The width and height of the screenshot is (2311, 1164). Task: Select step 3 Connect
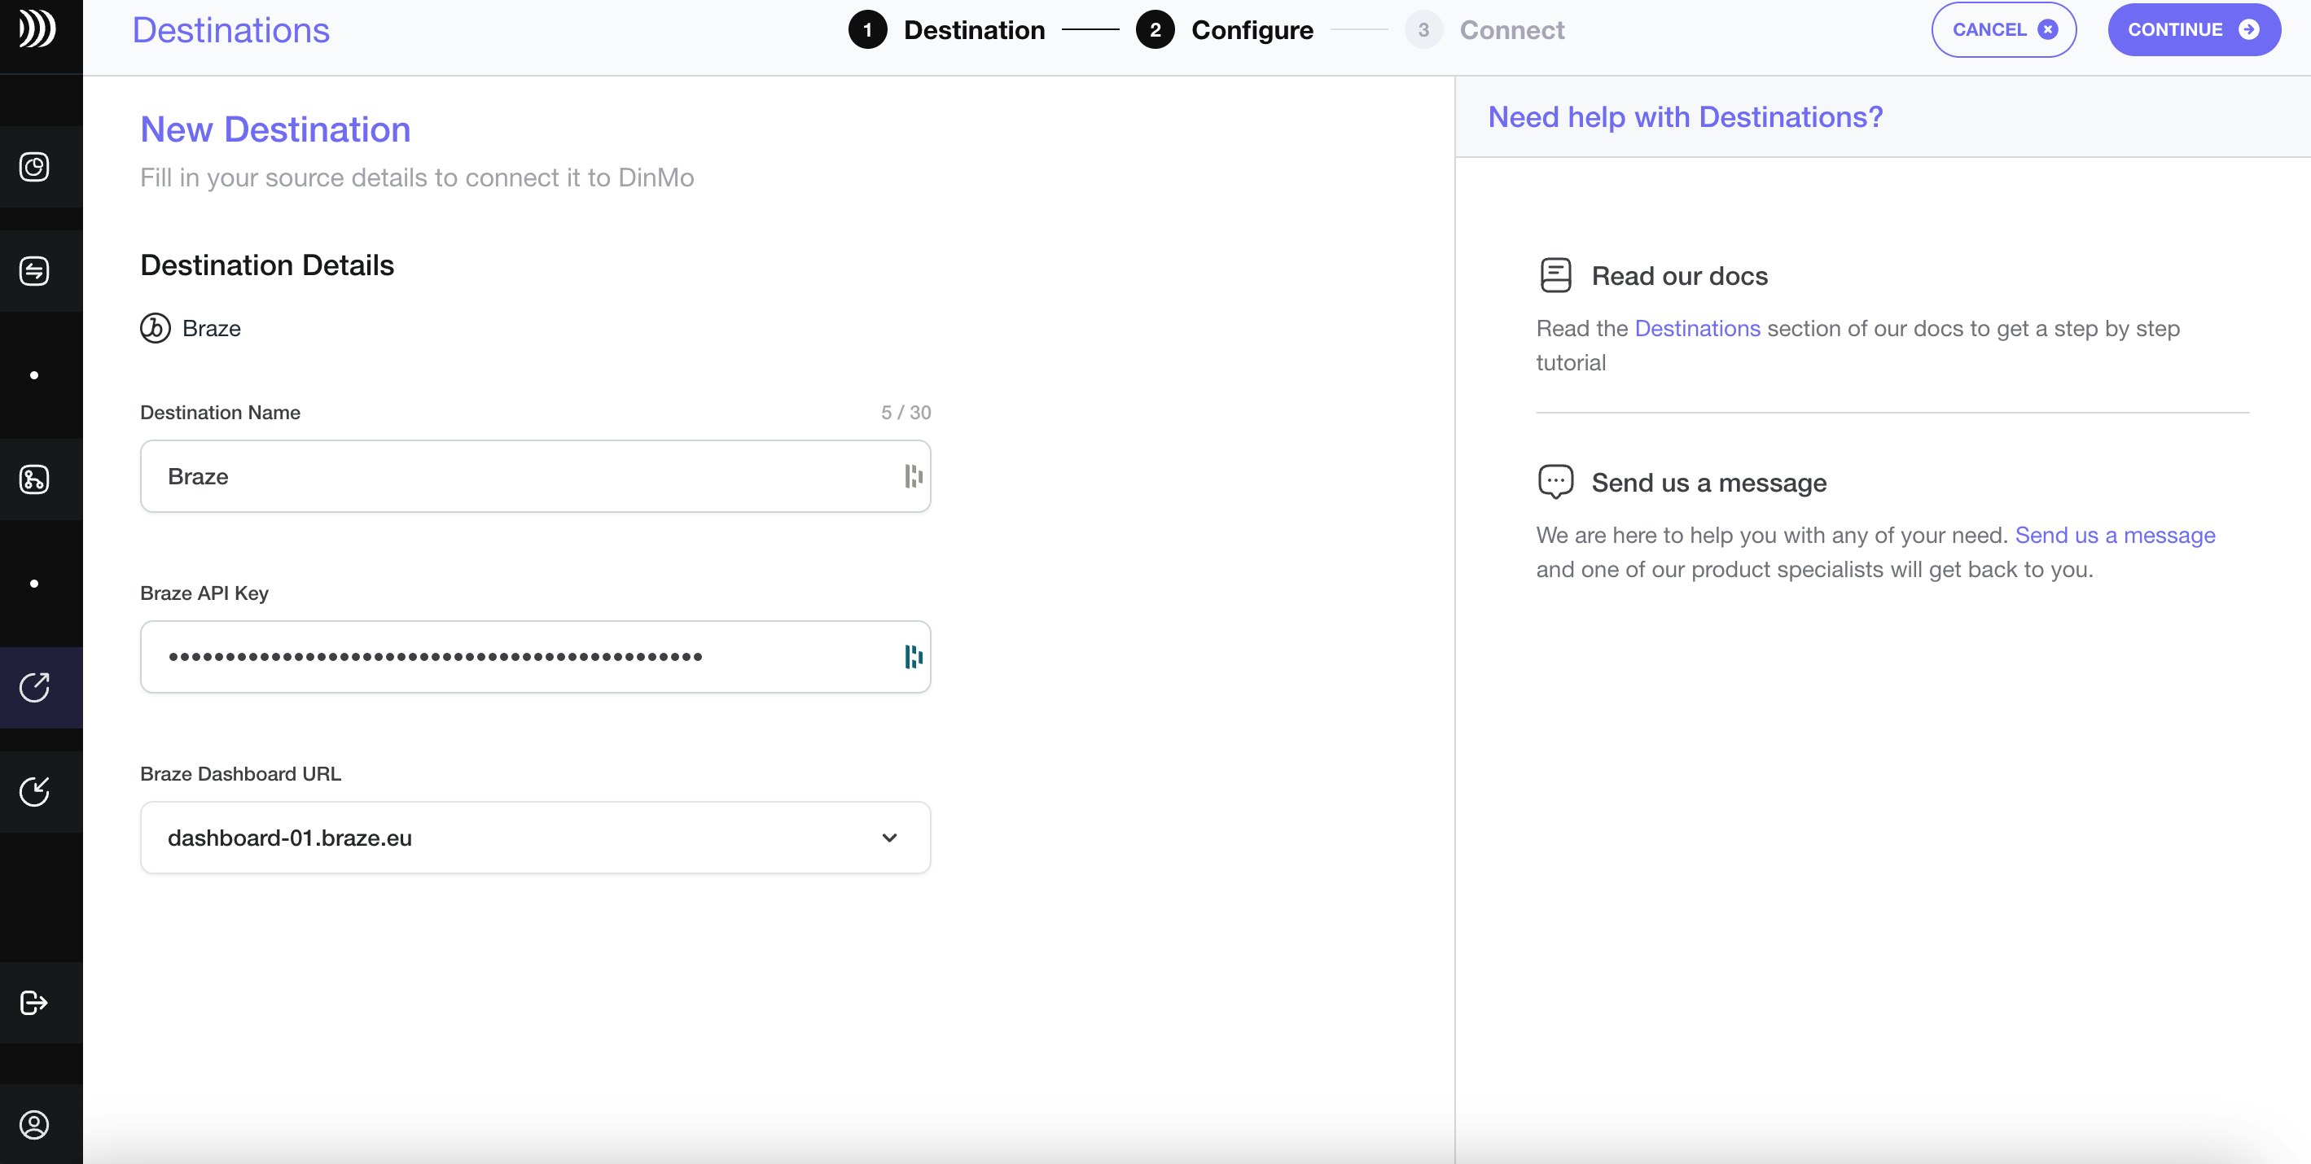coord(1484,29)
